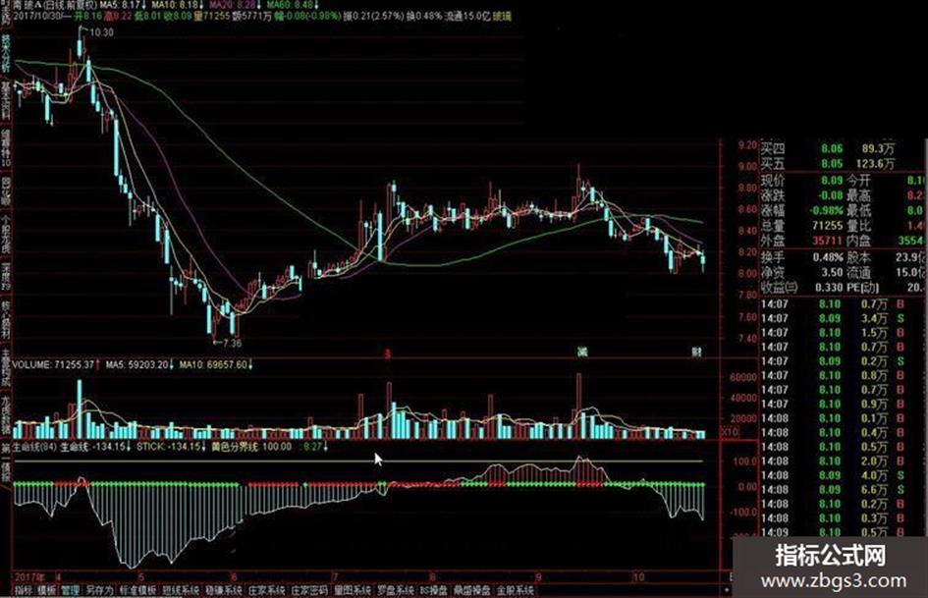Open the 稳赚系统 template tab
This screenshot has height=598, width=928.
tap(223, 590)
